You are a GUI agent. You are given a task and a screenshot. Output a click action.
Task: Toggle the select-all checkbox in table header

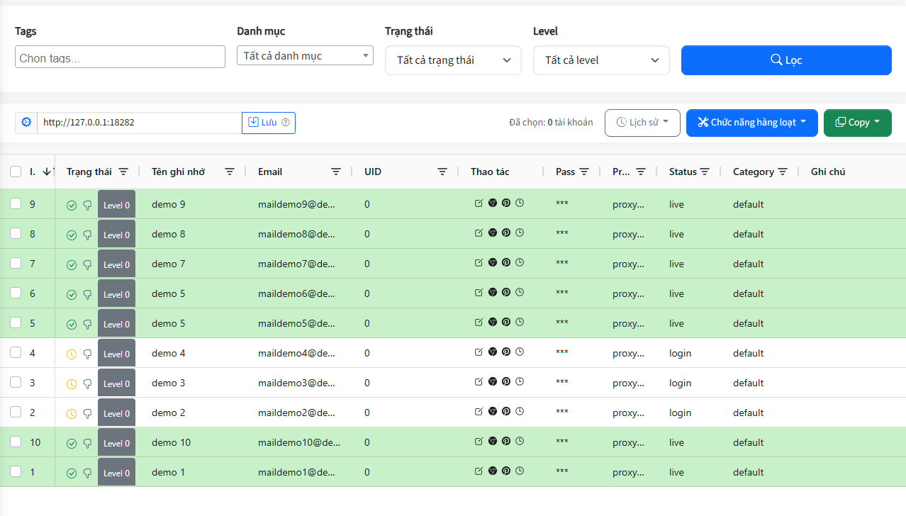tap(16, 172)
